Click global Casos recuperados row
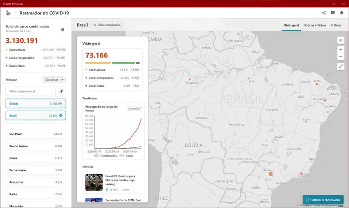The height and width of the screenshot is (208, 349). (x=36, y=58)
